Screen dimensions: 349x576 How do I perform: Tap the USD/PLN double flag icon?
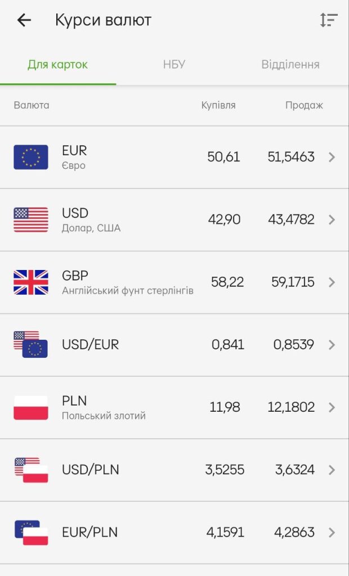click(31, 470)
